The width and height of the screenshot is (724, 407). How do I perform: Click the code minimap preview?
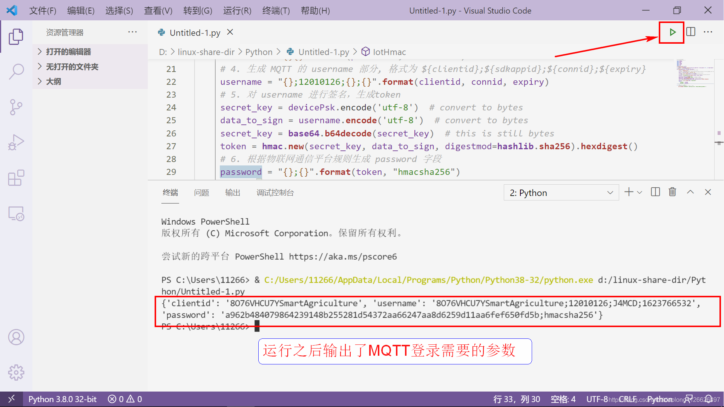pyautogui.click(x=695, y=73)
